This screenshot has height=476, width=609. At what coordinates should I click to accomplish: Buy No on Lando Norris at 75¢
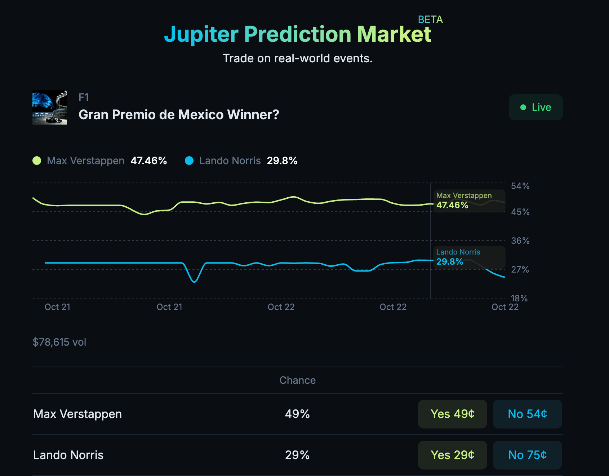pyautogui.click(x=527, y=455)
